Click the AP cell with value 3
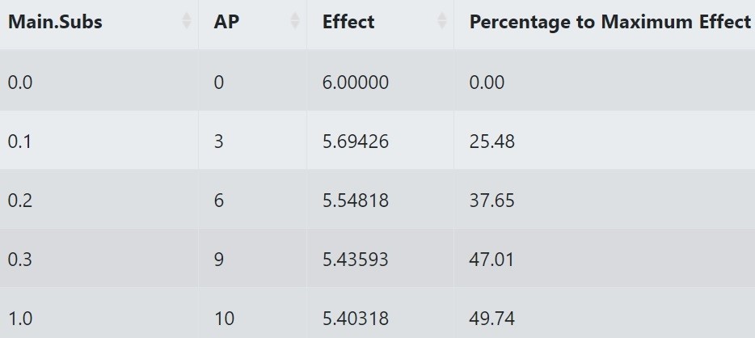Image resolution: width=755 pixels, height=338 pixels. [x=219, y=142]
